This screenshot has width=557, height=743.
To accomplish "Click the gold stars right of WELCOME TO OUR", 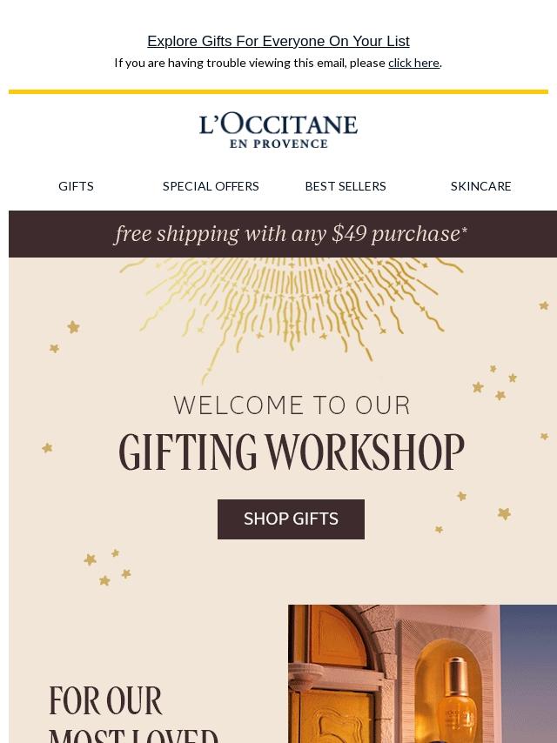I will (x=495, y=383).
